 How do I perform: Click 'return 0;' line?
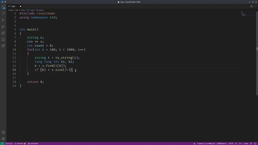35,82
